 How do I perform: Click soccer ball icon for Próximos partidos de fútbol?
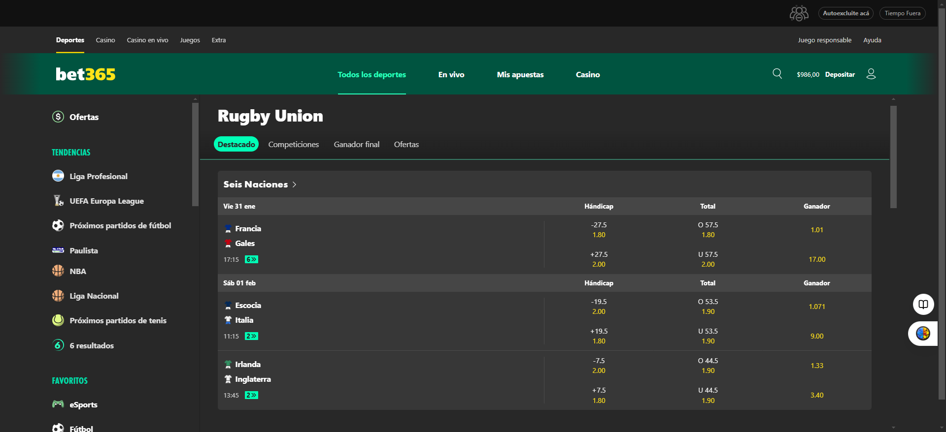58,225
